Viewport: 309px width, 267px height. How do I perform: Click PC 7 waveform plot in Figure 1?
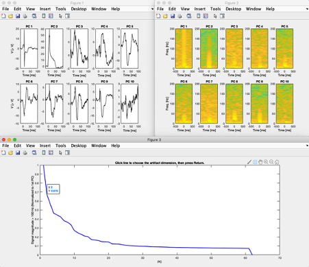pos(54,104)
